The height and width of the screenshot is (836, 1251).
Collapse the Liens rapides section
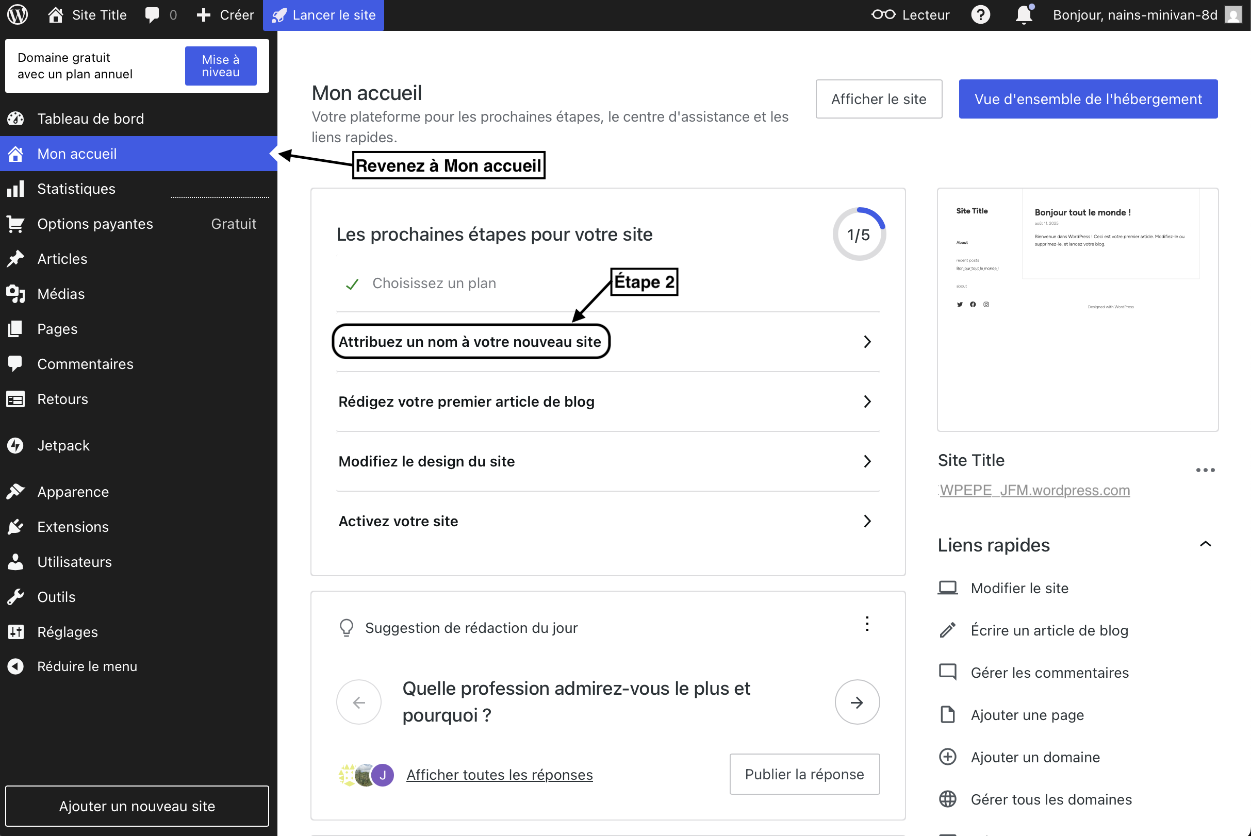1205,544
